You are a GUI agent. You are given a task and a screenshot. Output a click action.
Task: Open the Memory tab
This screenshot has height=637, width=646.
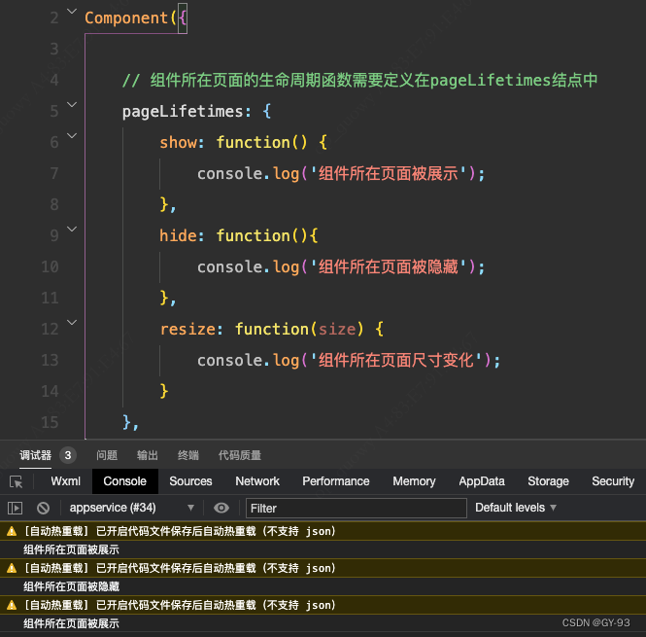414,481
